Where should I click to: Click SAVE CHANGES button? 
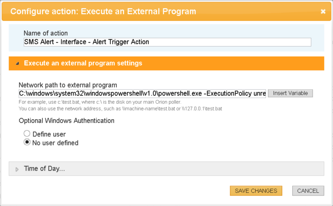click(x=256, y=191)
